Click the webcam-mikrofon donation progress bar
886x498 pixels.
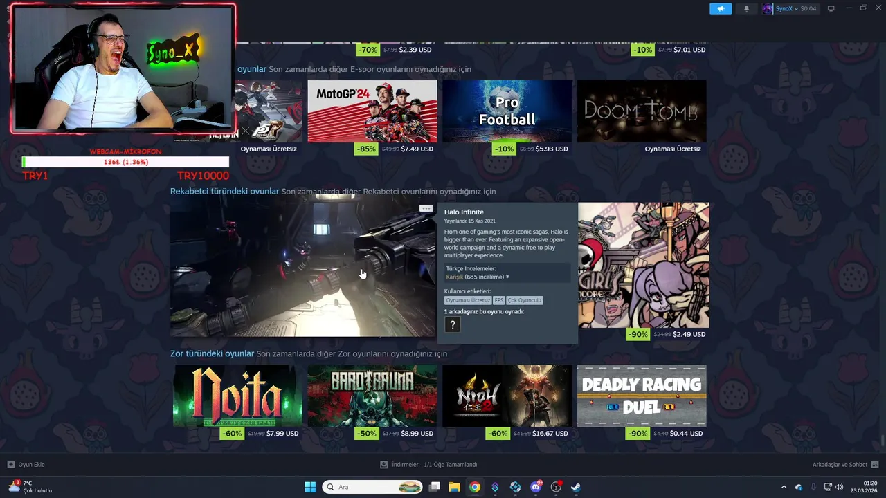125,162
